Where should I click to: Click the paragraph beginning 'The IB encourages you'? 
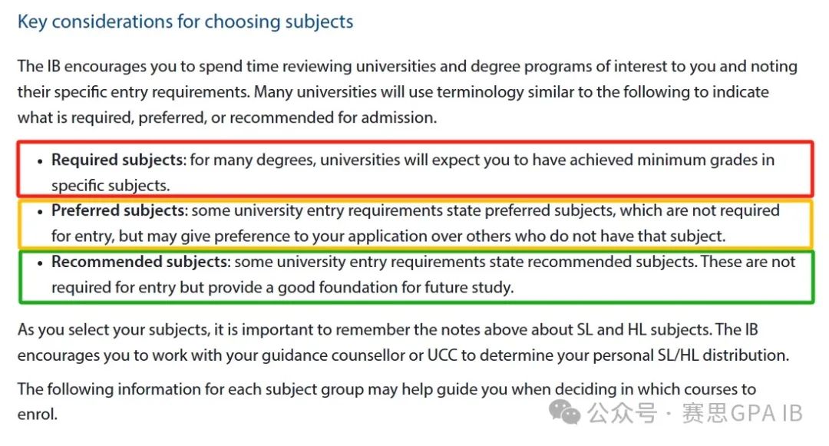[x=408, y=92]
